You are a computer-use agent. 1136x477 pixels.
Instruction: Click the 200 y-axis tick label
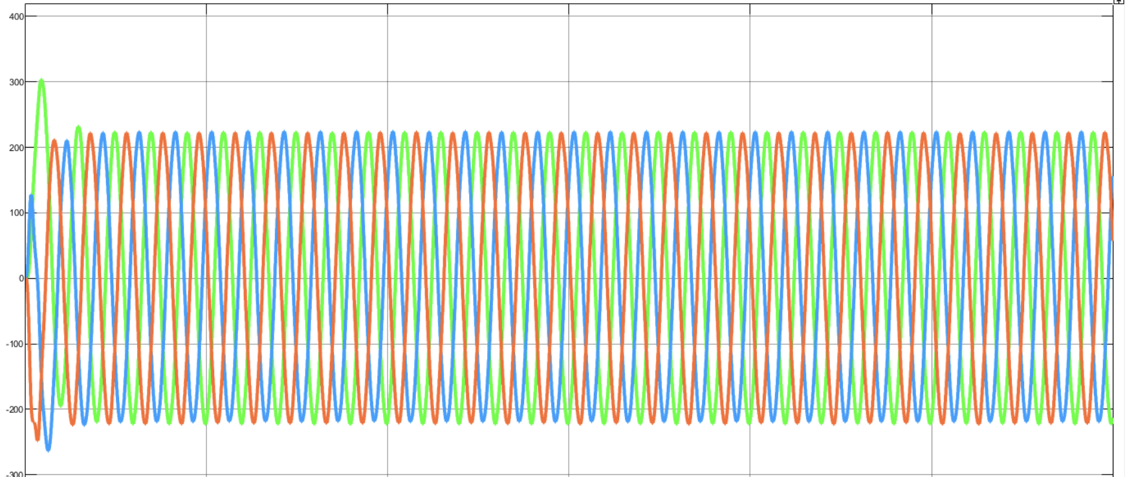pyautogui.click(x=16, y=148)
